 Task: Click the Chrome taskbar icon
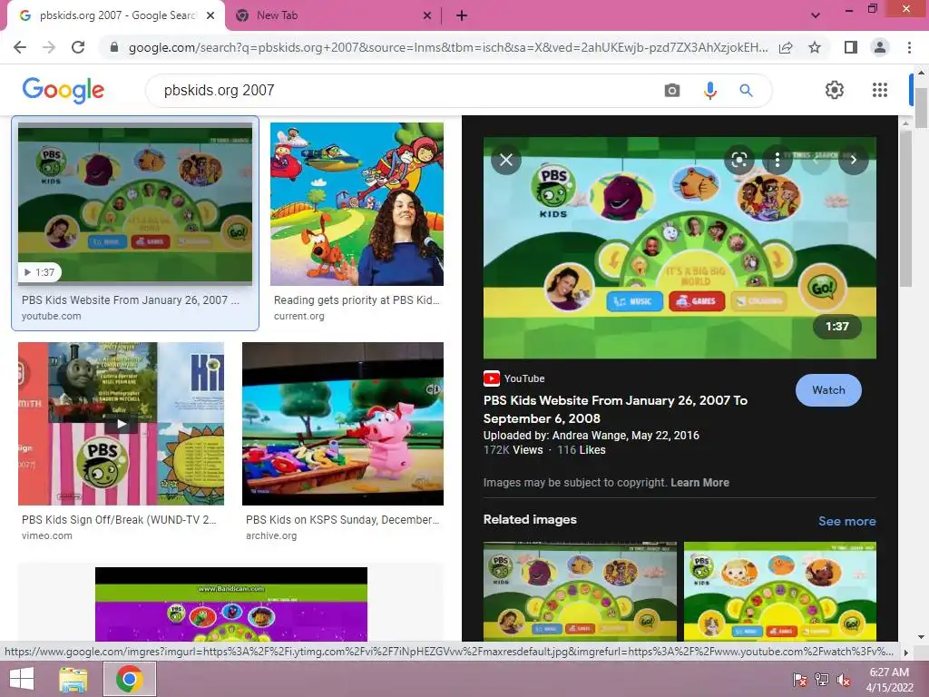coord(130,679)
